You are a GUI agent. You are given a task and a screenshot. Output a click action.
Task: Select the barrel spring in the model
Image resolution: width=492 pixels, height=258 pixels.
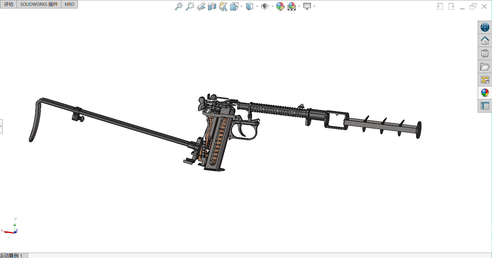coord(277,110)
